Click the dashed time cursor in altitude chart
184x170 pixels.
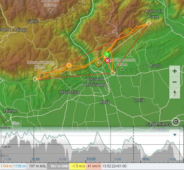133,145
